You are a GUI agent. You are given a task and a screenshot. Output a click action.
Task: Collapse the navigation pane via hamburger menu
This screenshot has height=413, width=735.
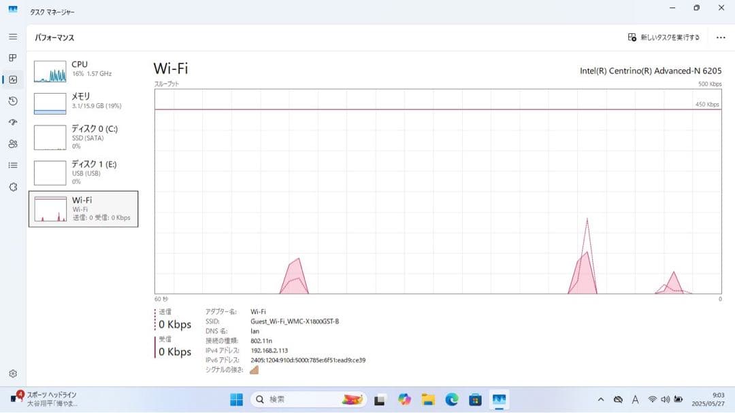point(12,37)
